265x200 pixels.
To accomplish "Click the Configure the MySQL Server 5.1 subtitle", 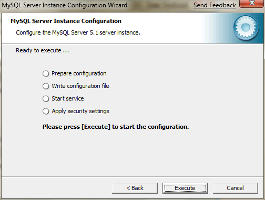I will [x=78, y=32].
